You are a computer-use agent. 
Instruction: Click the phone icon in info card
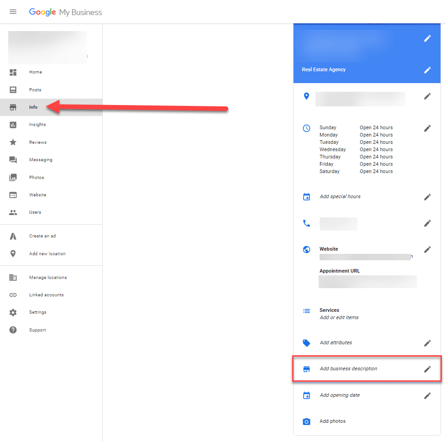[306, 223]
